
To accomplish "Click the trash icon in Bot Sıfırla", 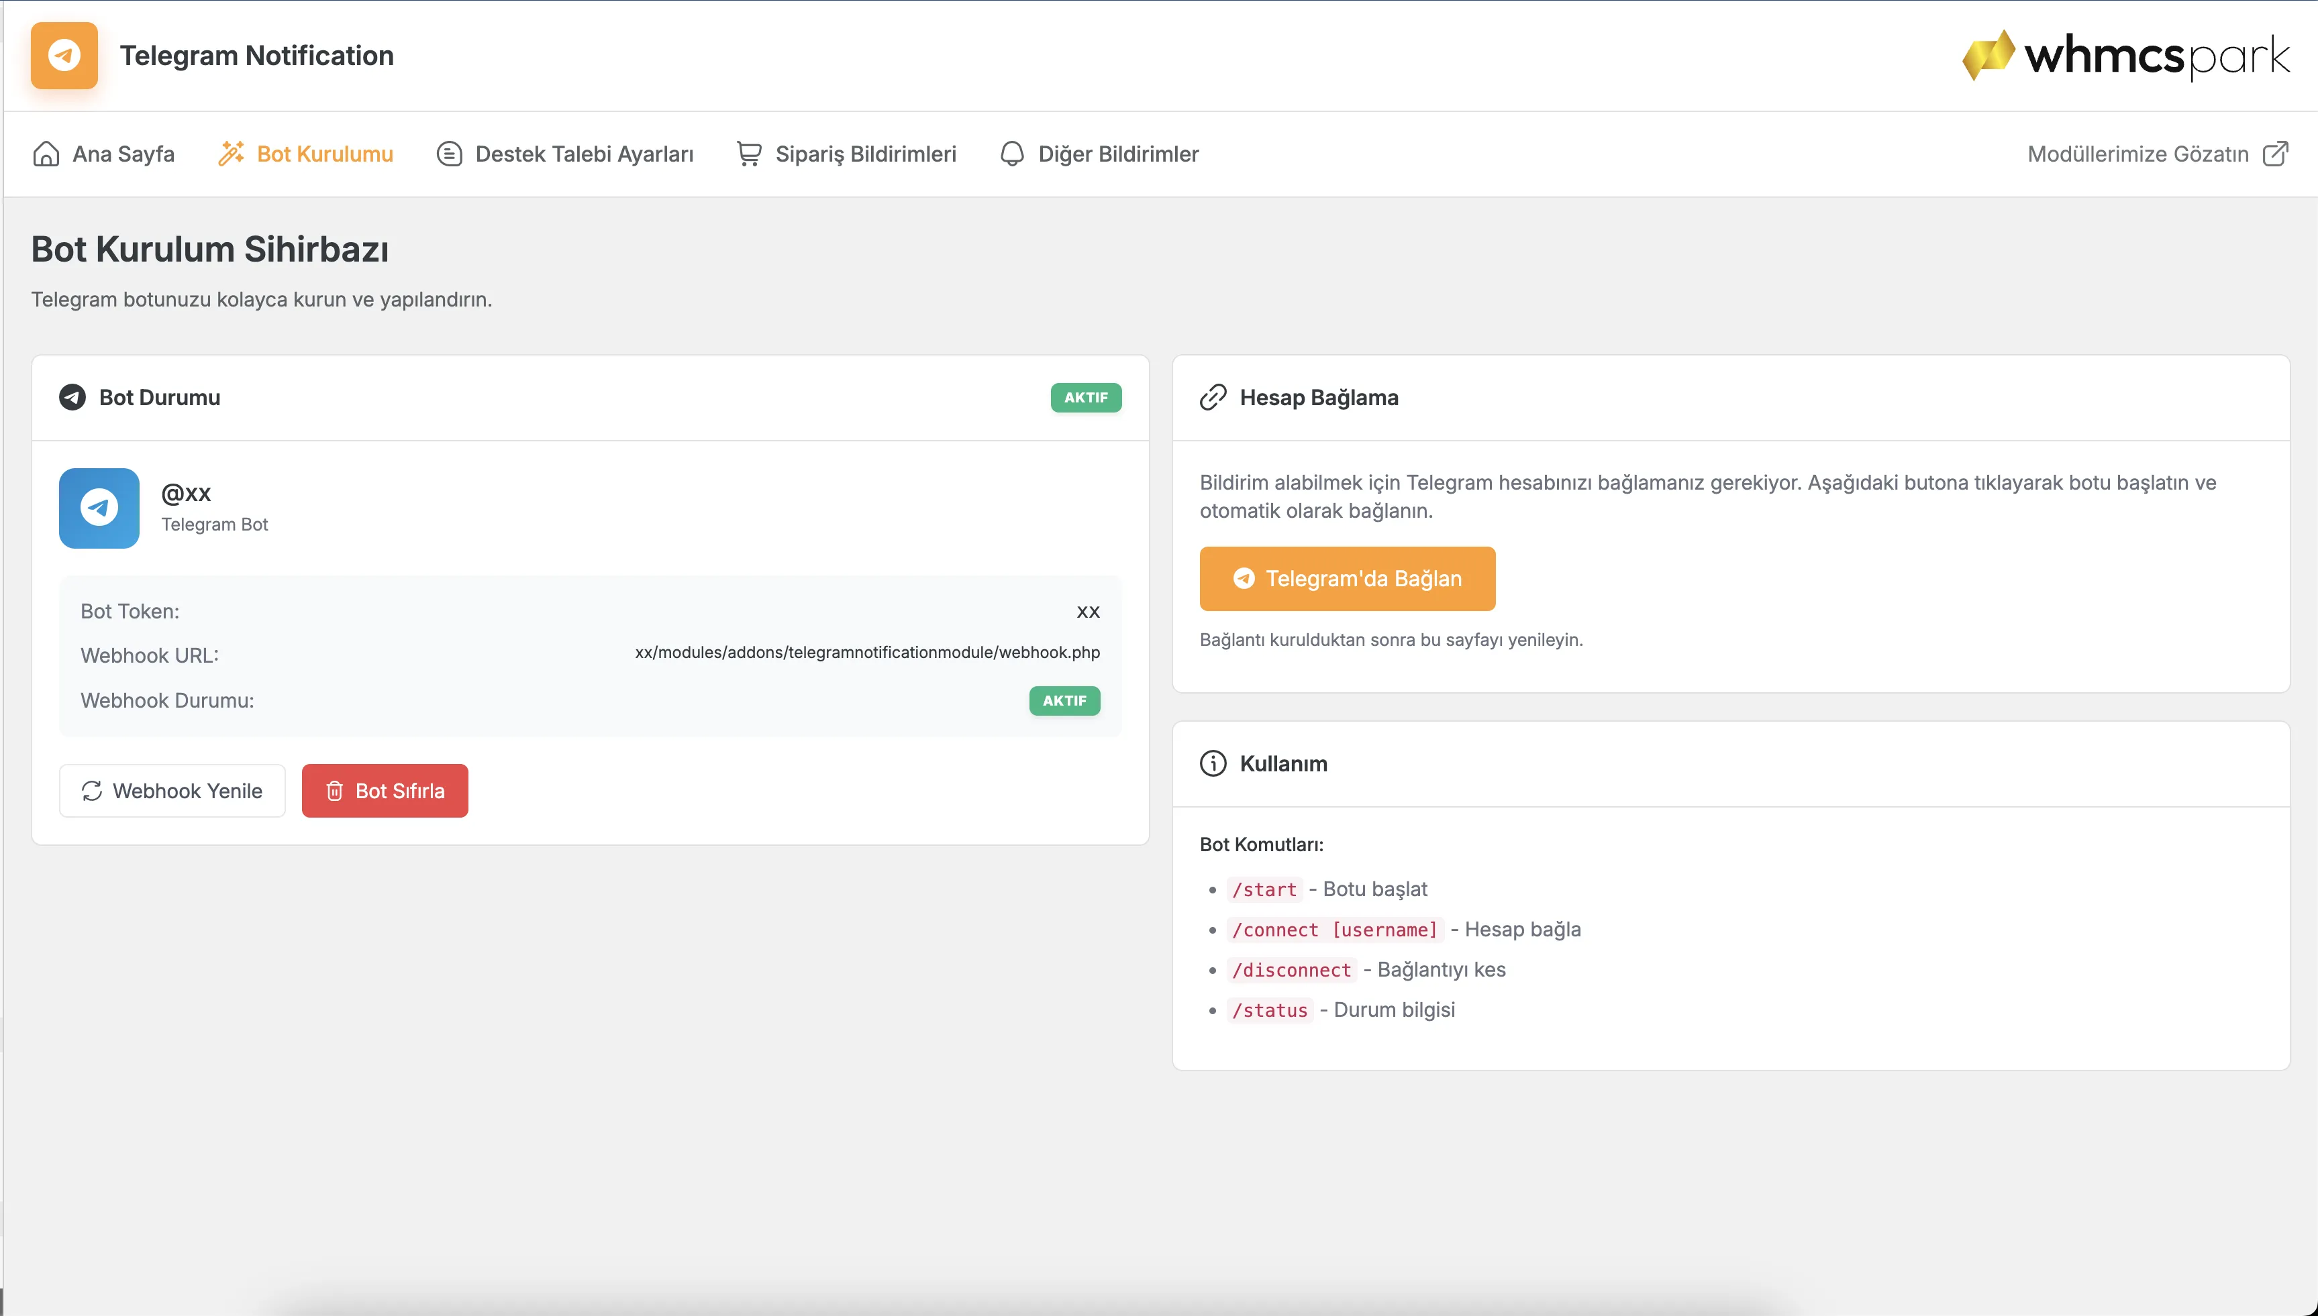I will point(334,791).
